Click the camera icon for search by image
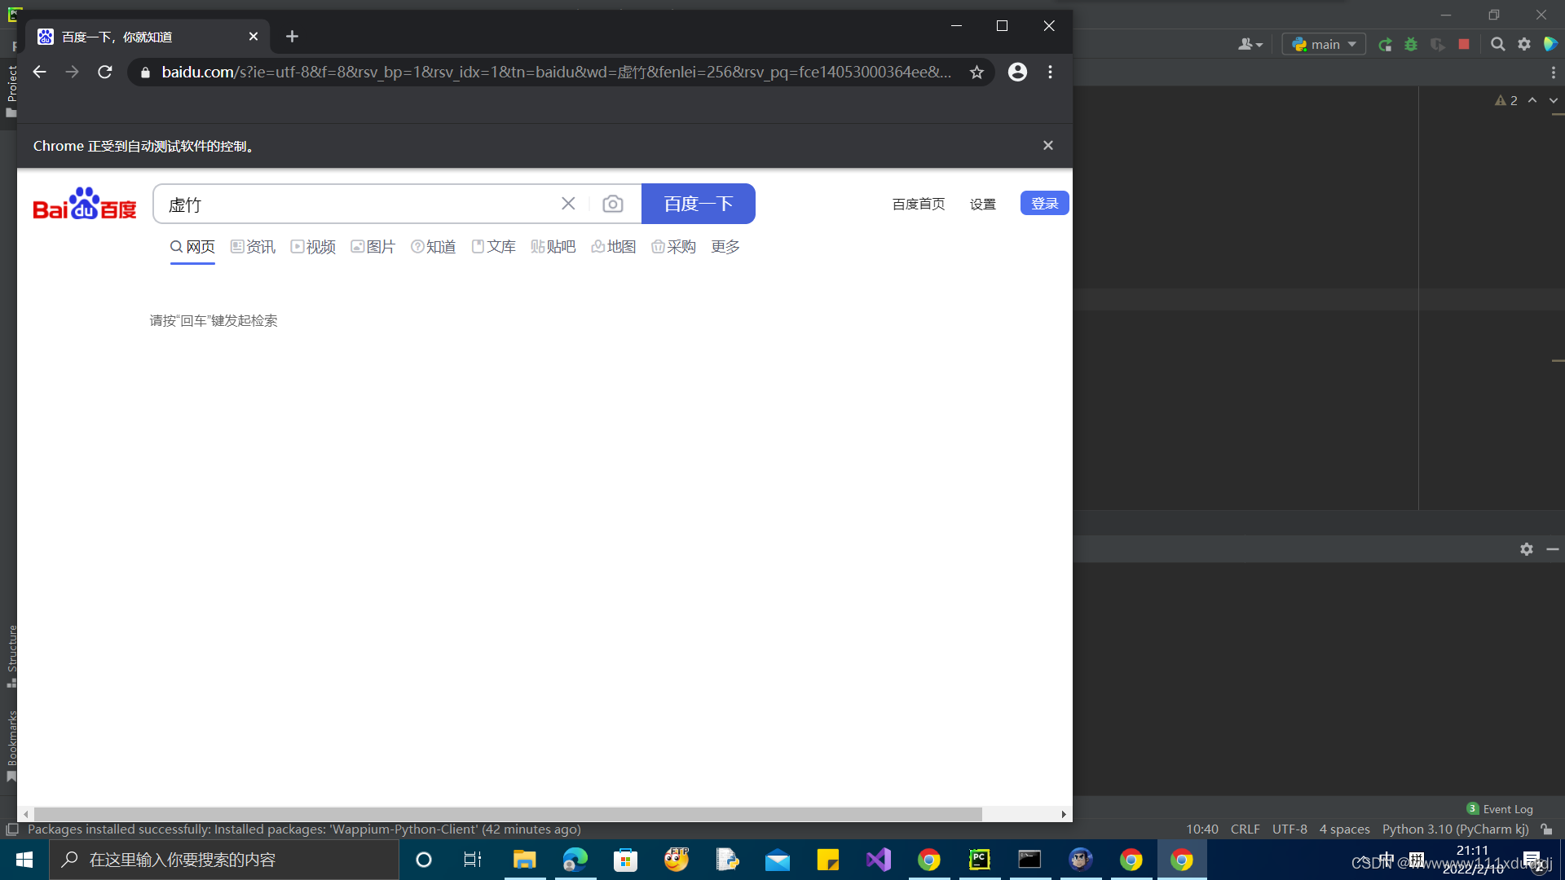 613,204
